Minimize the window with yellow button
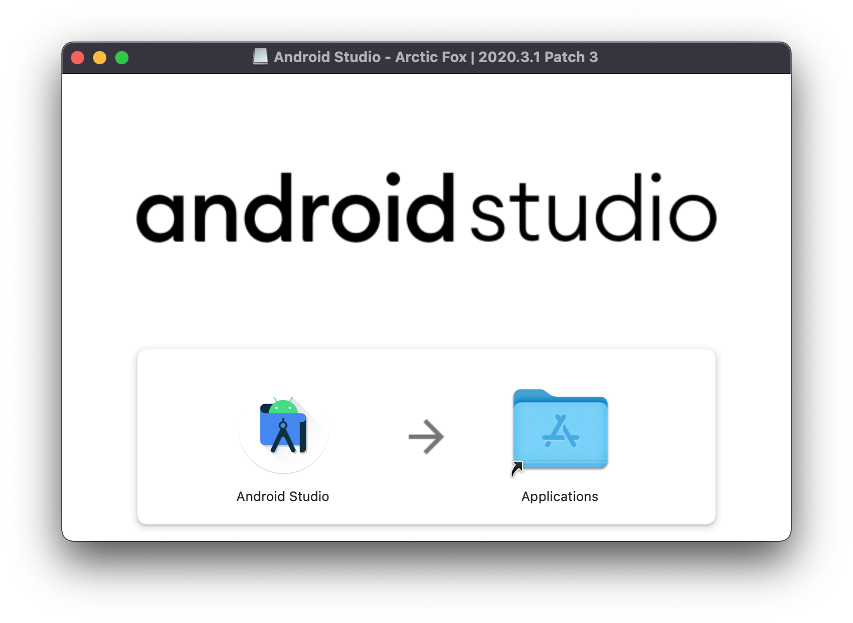The width and height of the screenshot is (853, 623). point(100,58)
